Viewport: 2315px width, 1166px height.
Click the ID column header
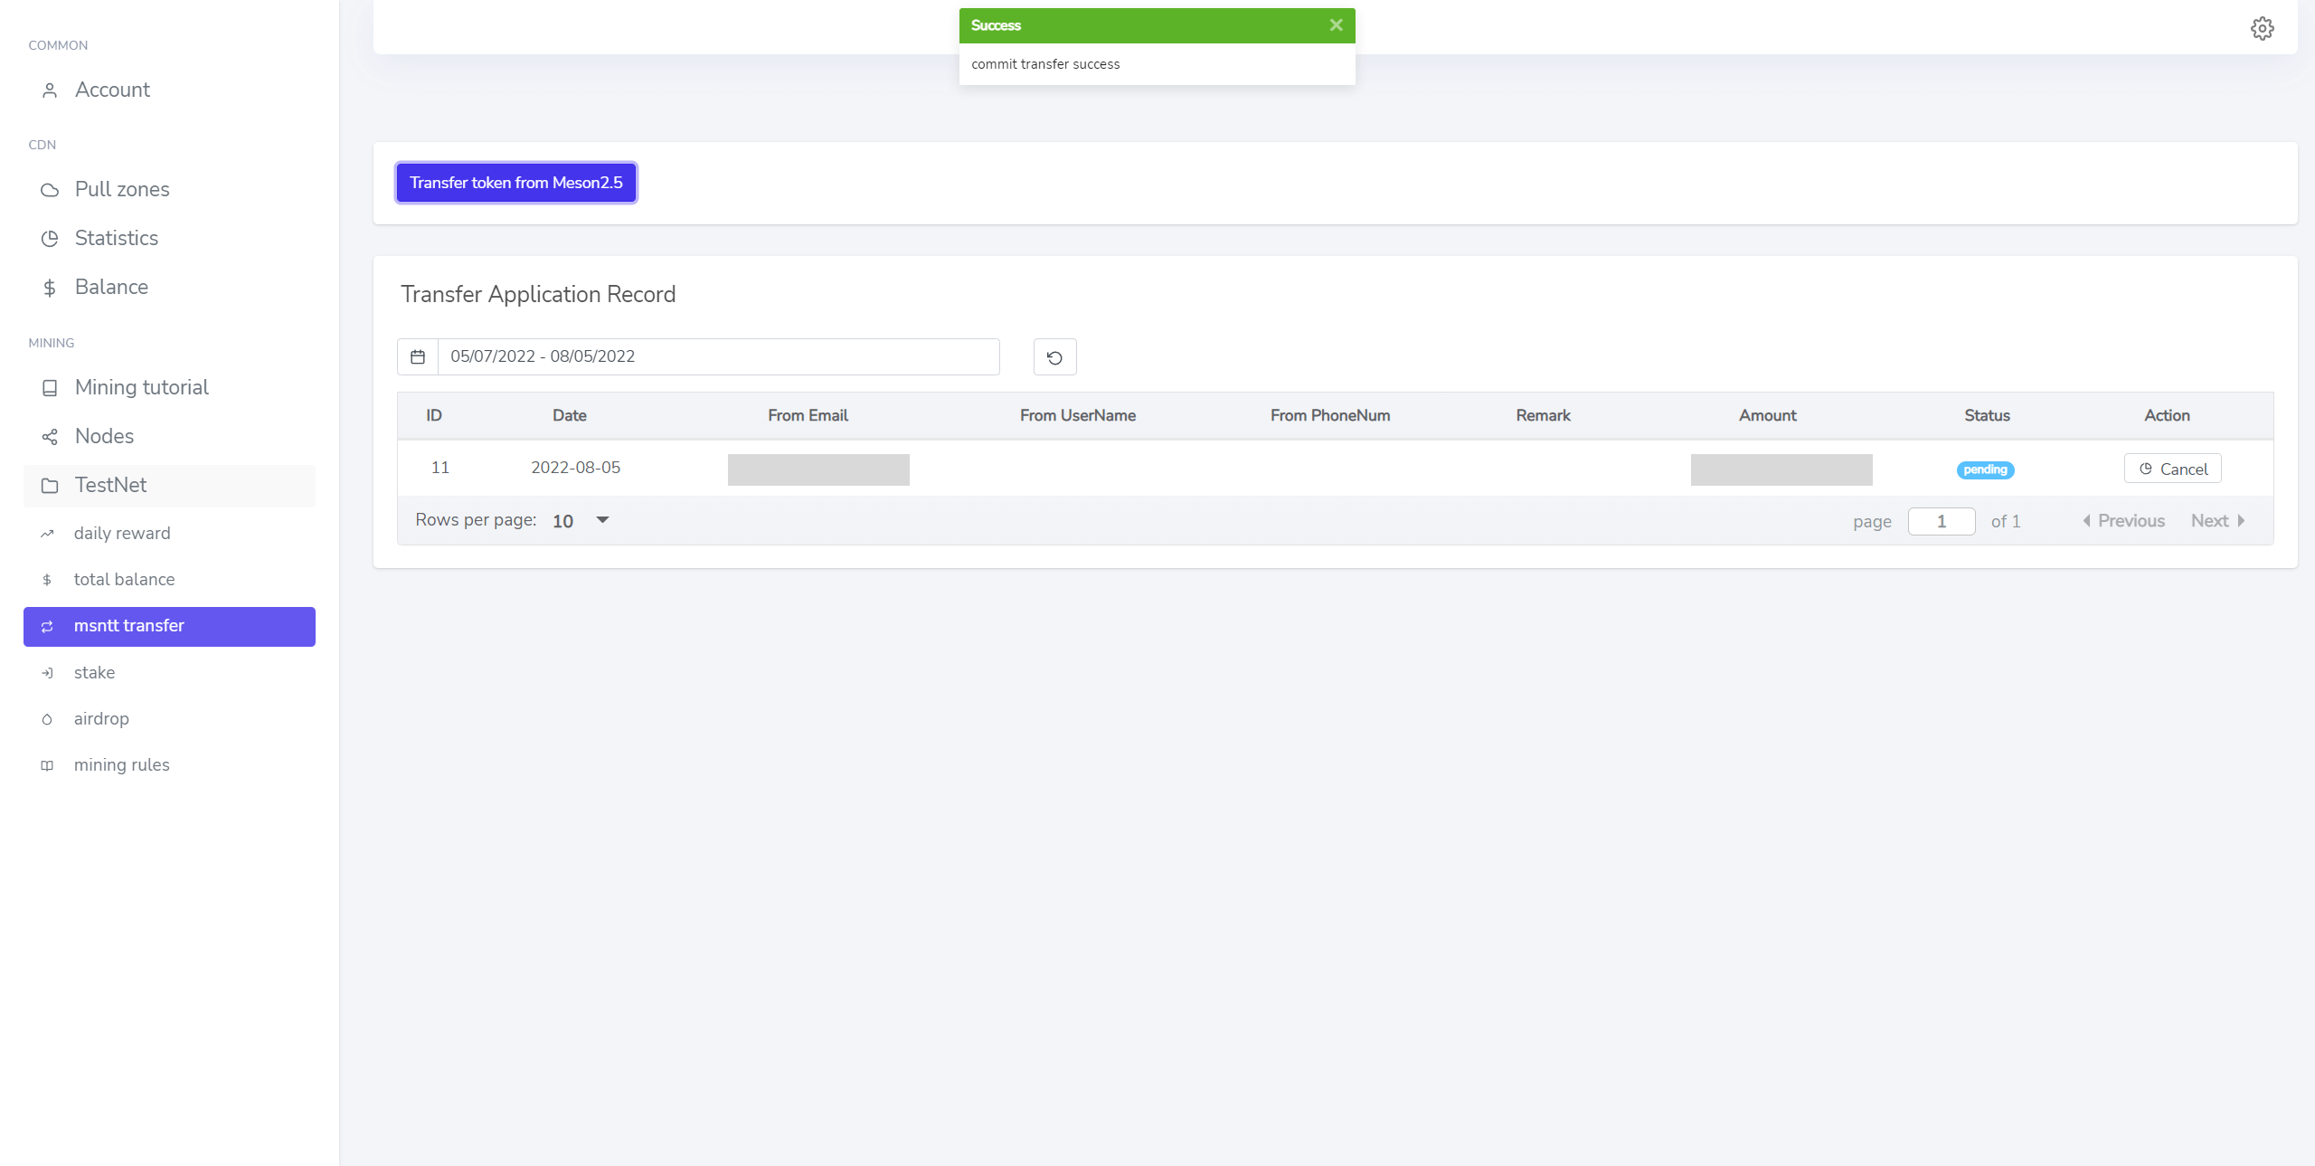[434, 416]
